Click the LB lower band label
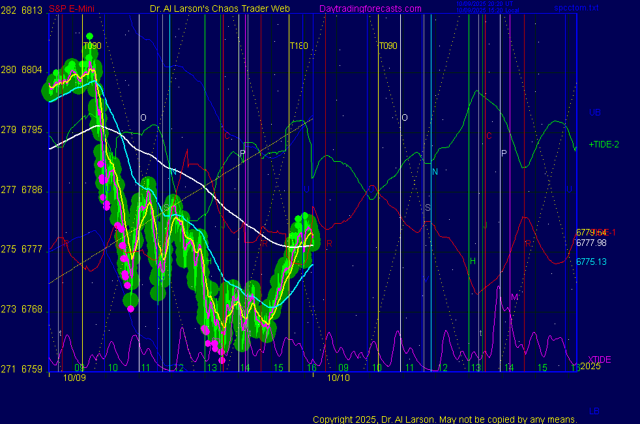 (594, 411)
